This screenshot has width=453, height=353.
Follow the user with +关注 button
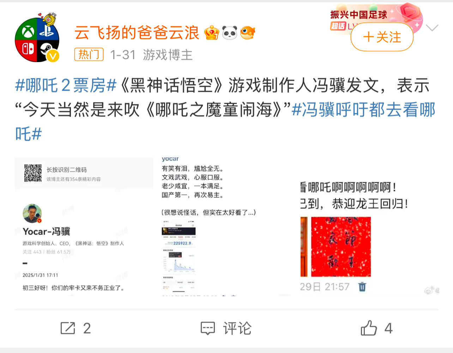coord(382,37)
